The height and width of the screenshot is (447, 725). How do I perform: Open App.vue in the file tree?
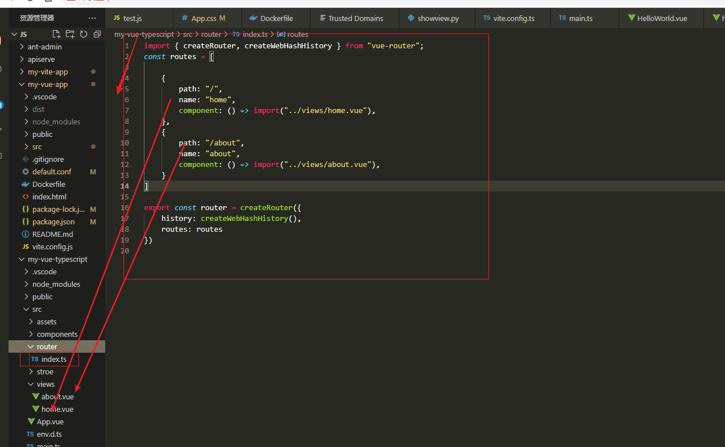pos(50,421)
